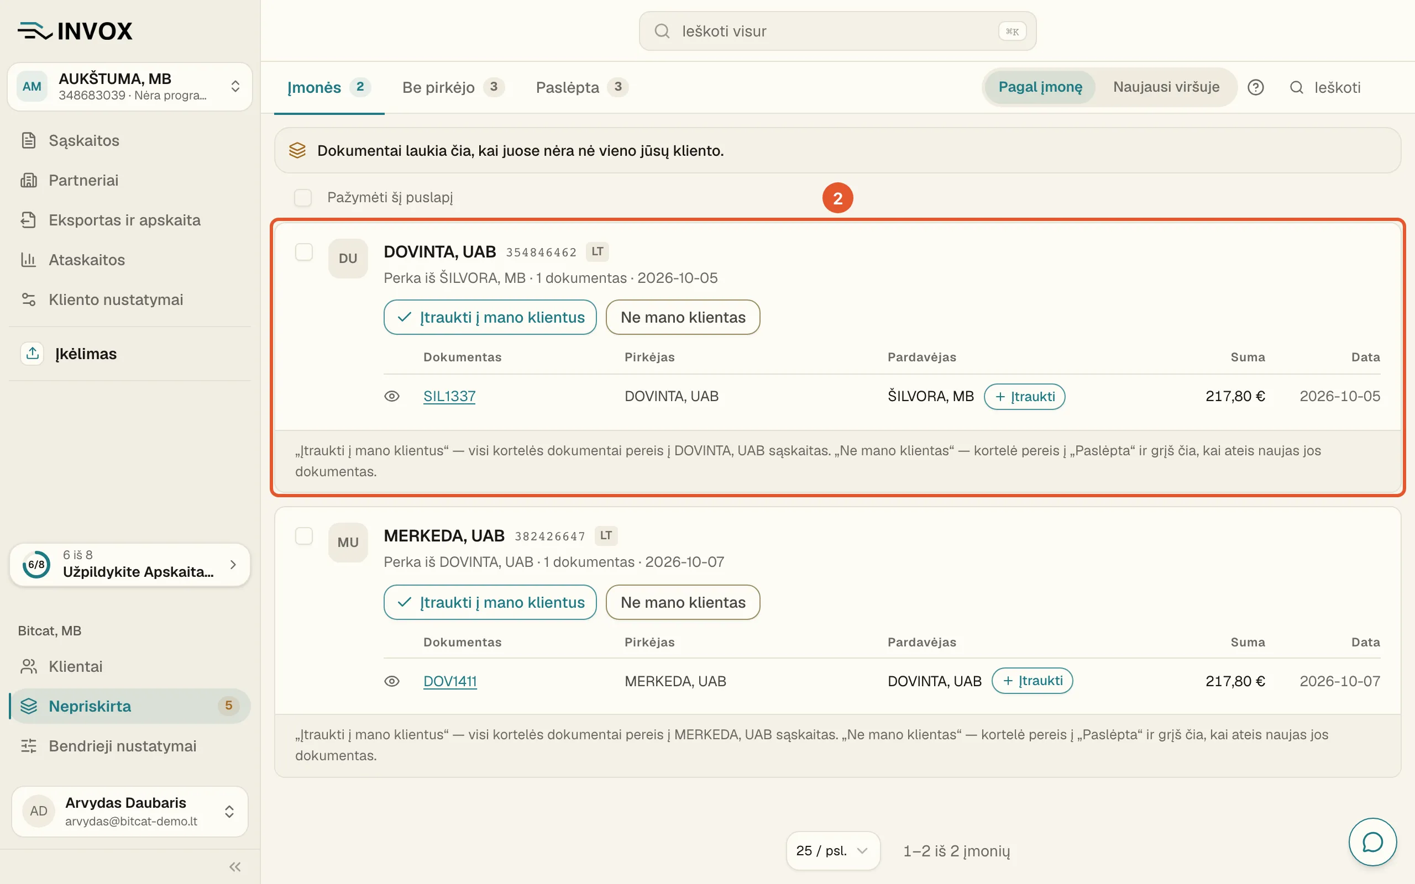Image resolution: width=1415 pixels, height=884 pixels.
Task: Click the INVOX logo
Action: click(75, 31)
